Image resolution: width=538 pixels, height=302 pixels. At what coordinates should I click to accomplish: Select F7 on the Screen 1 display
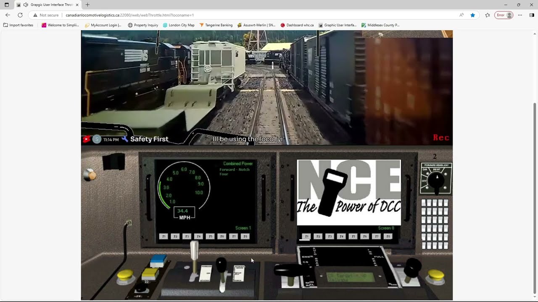(234, 237)
